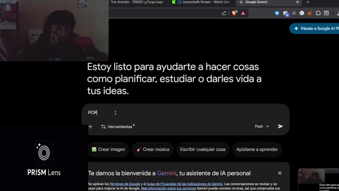Open a new browser tab
339x191 pixels.
point(308,2)
